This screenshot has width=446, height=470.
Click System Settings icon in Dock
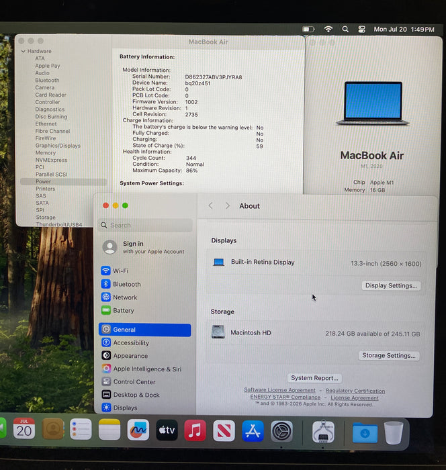(281, 431)
